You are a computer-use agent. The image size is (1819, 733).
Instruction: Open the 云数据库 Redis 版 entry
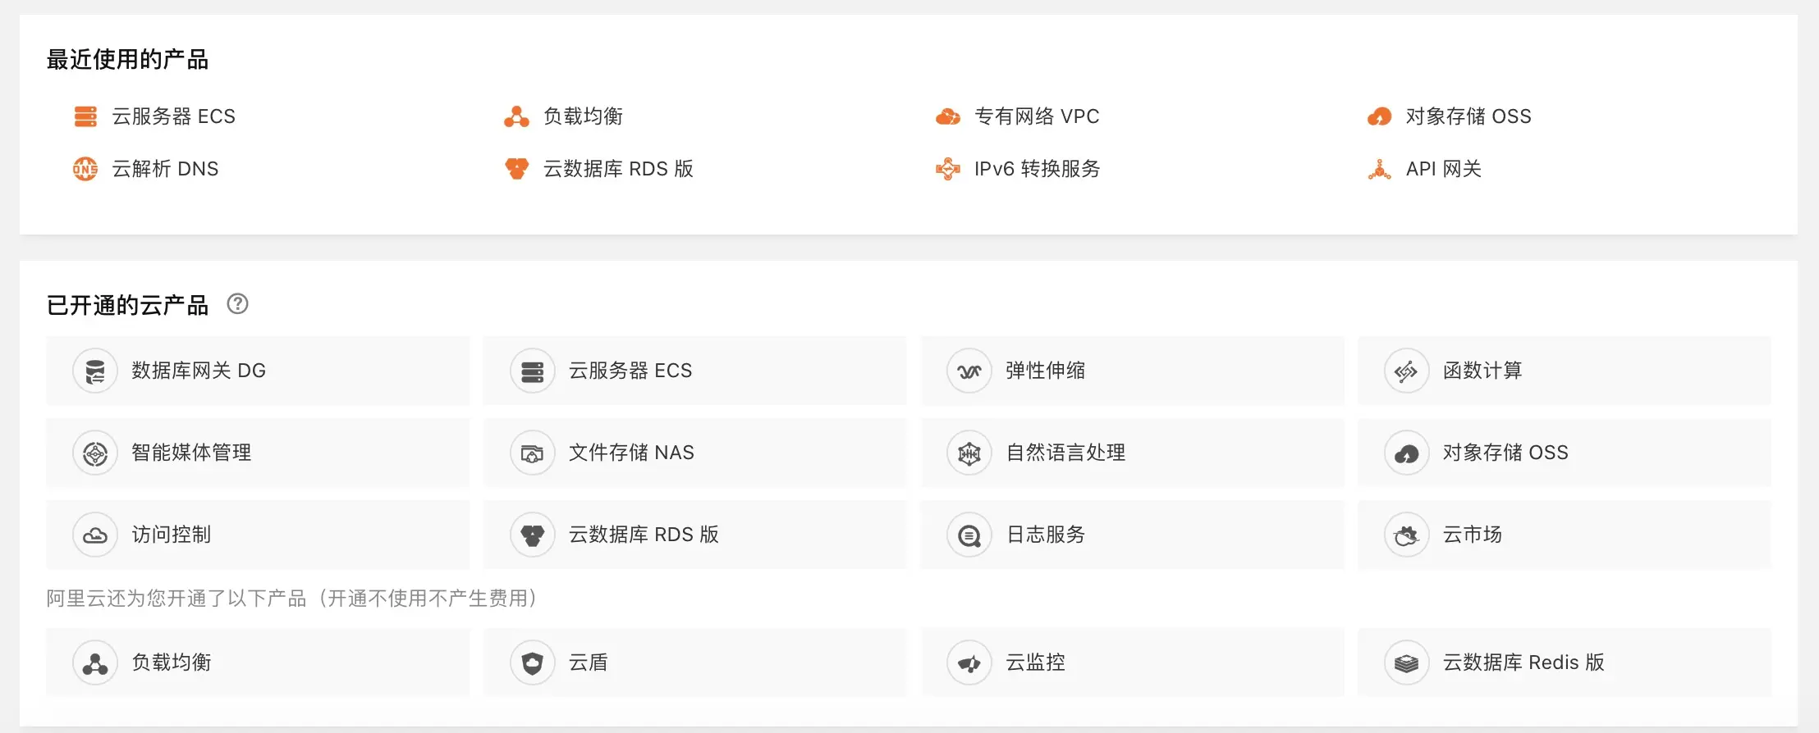[x=1524, y=662]
